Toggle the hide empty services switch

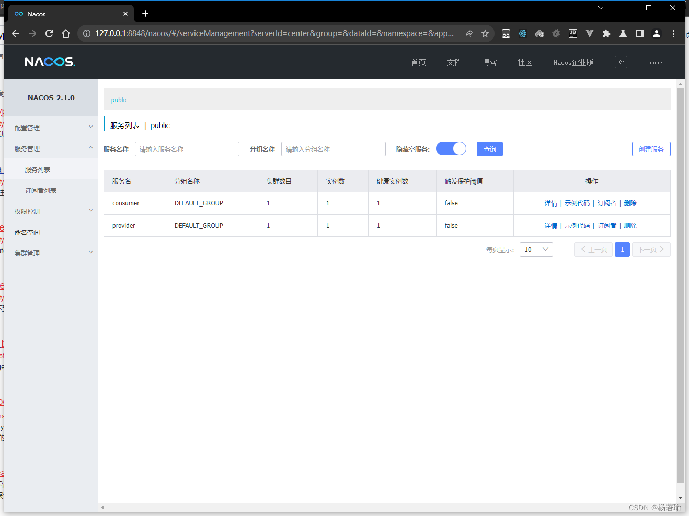coord(451,149)
